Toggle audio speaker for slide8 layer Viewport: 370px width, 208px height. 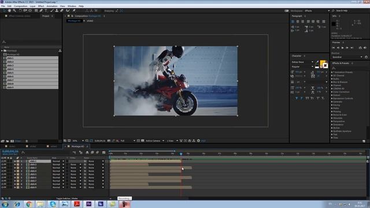(5, 184)
